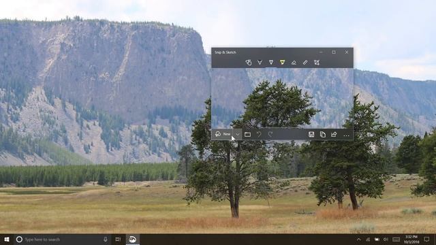Open the See more ellipsis menu

pos(346,135)
